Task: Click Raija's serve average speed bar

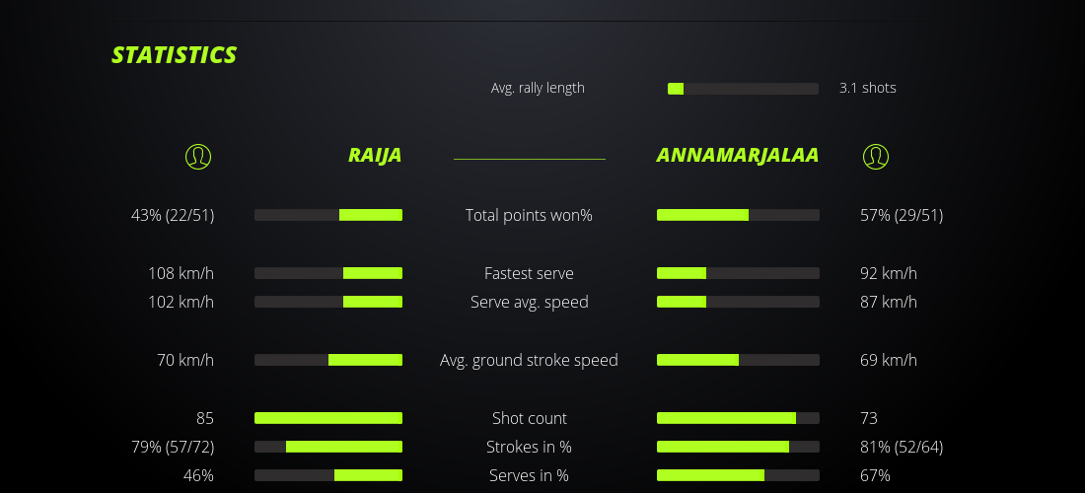Action: 328,302
